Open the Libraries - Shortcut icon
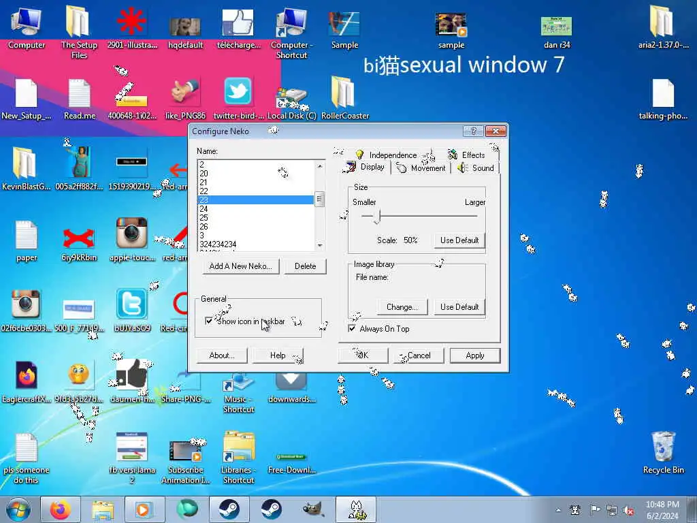Screen dimensions: 697x523 click(239, 457)
